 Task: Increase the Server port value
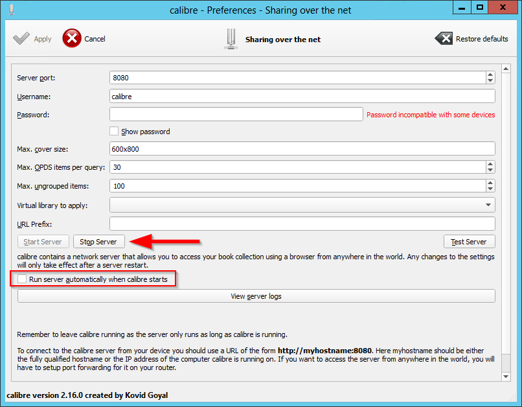pyautogui.click(x=490, y=75)
